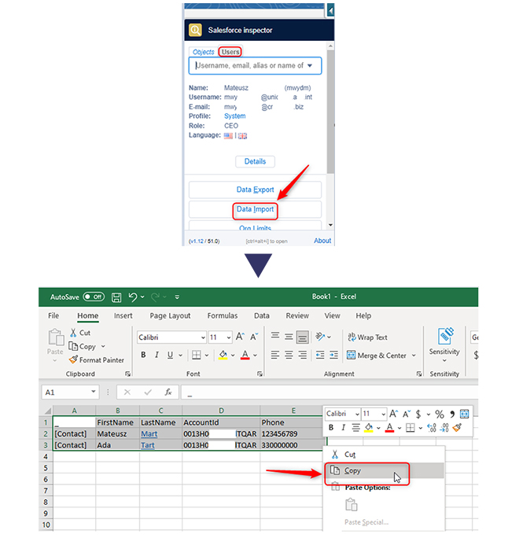Choose Copy from the context menu
This screenshot has width=512, height=560.
(352, 470)
